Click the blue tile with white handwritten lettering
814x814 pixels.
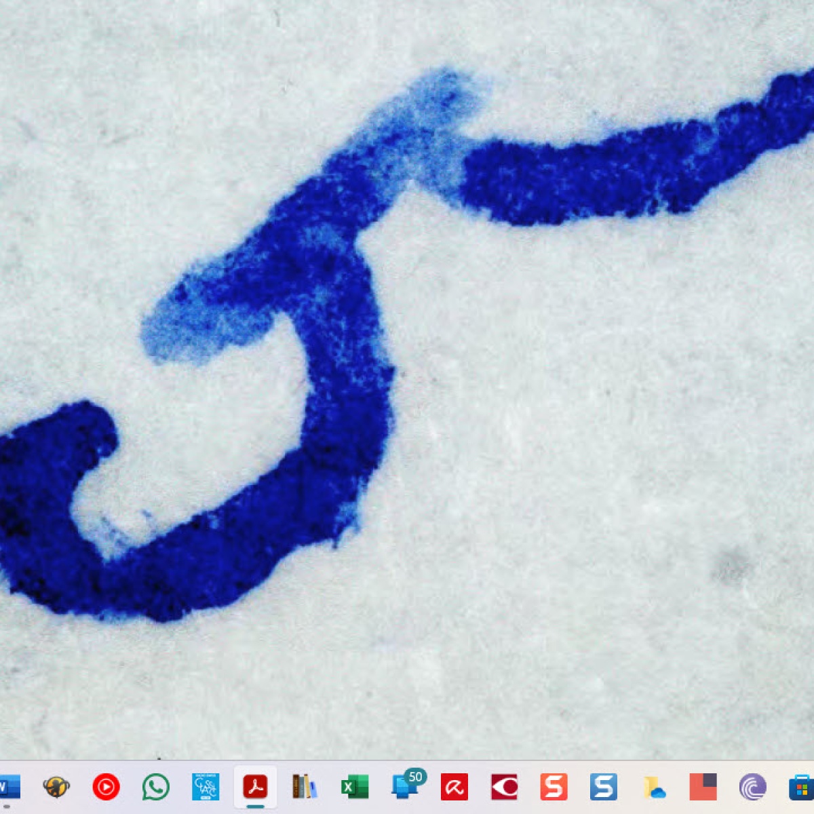tap(206, 787)
